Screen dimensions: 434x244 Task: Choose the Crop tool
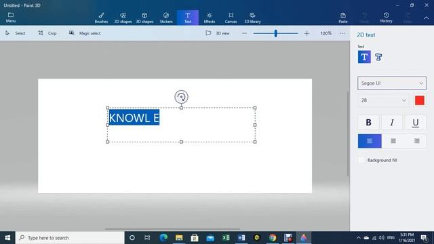coord(47,33)
